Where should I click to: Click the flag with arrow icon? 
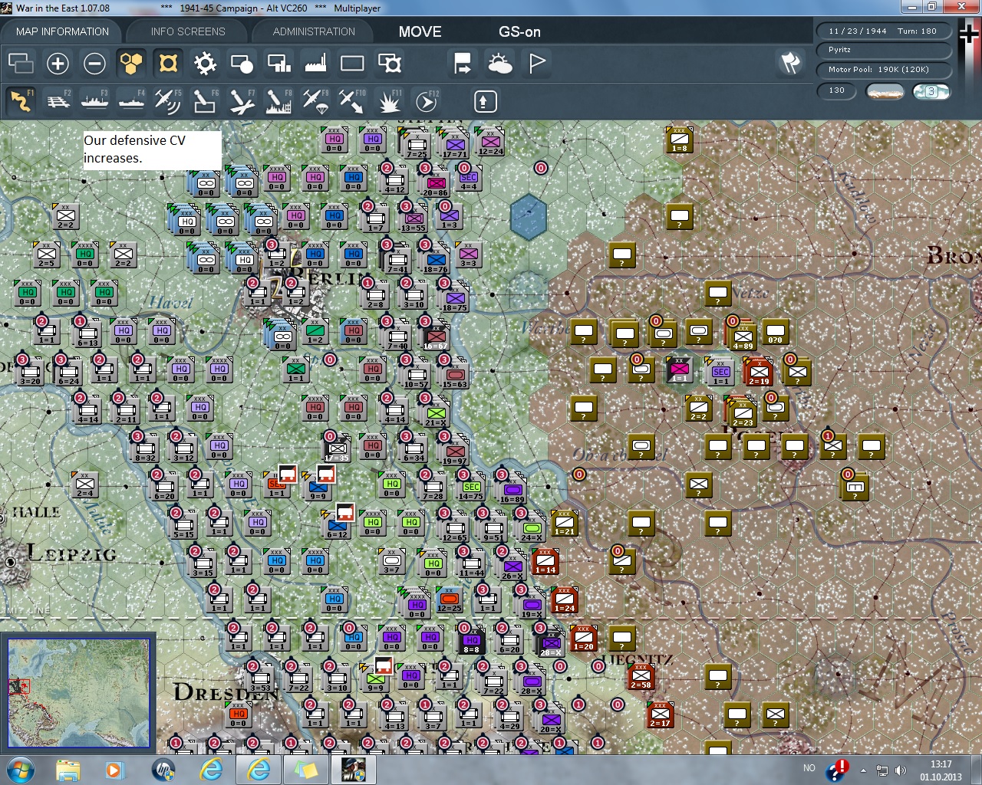(463, 63)
